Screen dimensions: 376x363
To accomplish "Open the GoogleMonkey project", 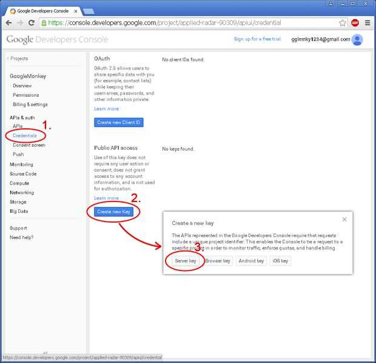I will coord(28,76).
